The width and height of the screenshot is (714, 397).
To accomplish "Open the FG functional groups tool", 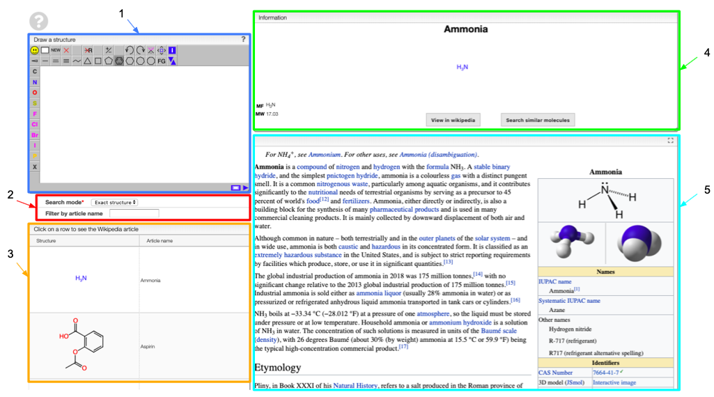I will (x=162, y=61).
